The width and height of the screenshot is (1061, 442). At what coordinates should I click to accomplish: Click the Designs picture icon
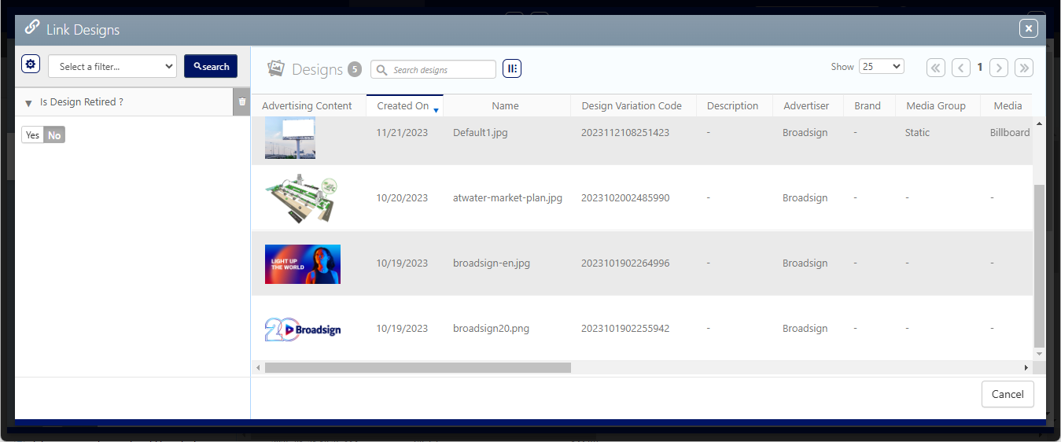(x=275, y=68)
